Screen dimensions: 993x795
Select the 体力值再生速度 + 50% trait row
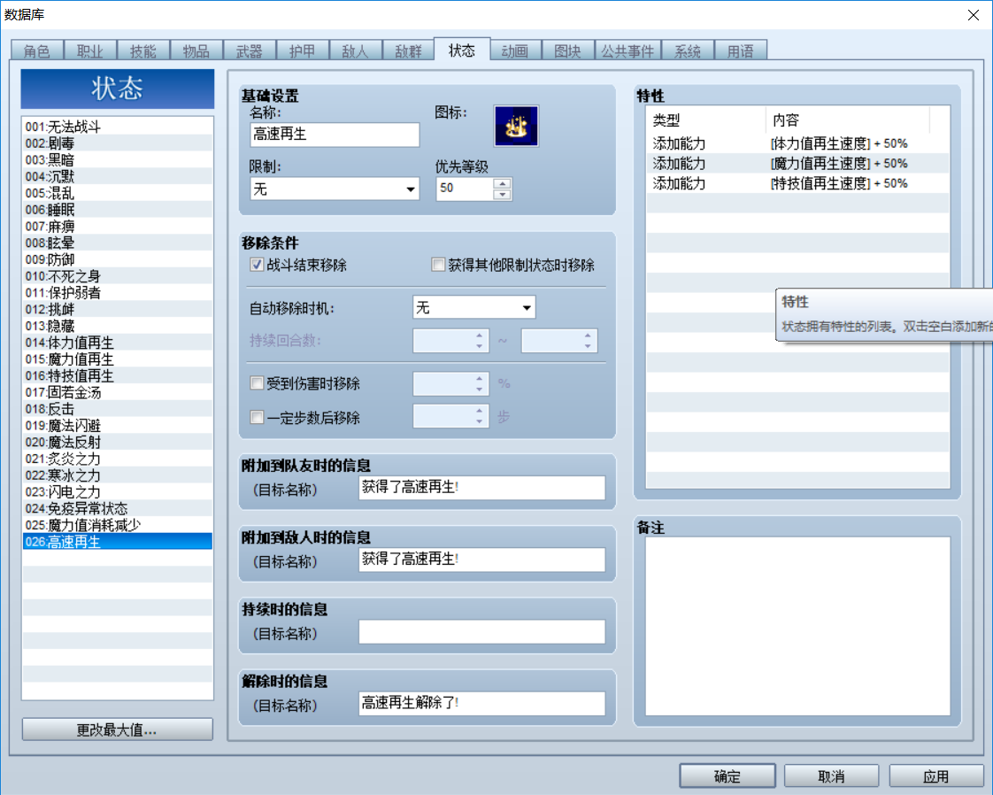[797, 143]
